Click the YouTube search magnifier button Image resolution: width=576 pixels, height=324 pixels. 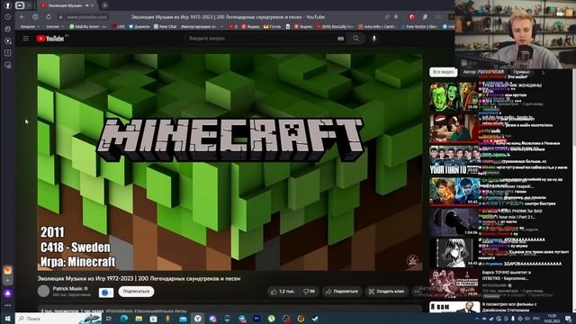click(355, 38)
